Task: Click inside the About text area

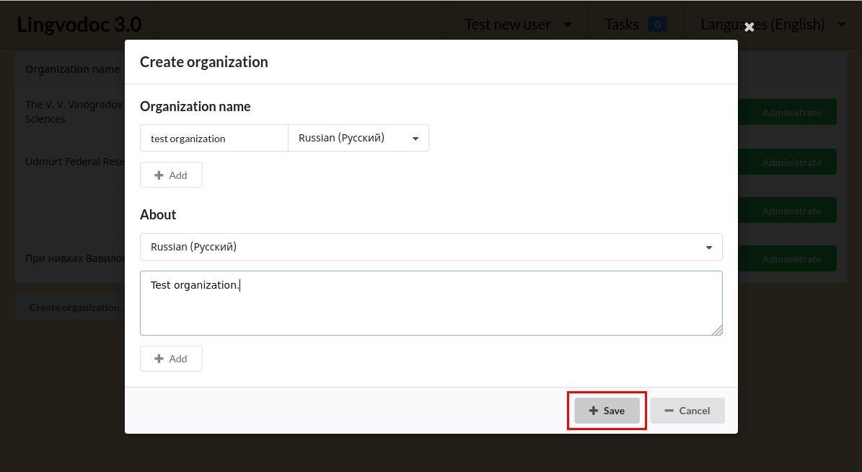Action: tap(431, 303)
